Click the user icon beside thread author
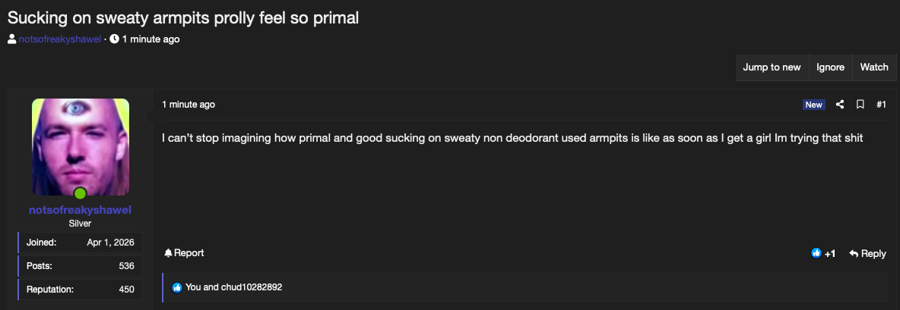Image resolution: width=900 pixels, height=310 pixels. (x=12, y=39)
